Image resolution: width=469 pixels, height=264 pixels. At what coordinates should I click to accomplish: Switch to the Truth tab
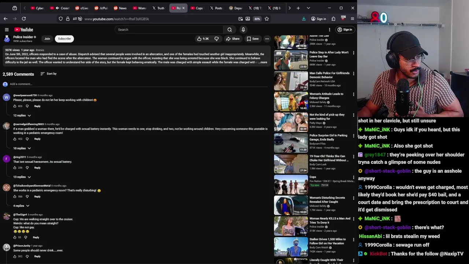pyautogui.click(x=159, y=8)
